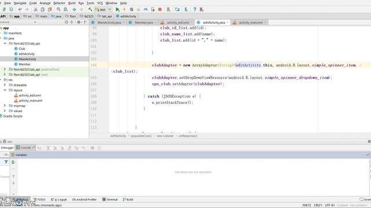Click the debugger filter funnel icon

tap(6, 162)
